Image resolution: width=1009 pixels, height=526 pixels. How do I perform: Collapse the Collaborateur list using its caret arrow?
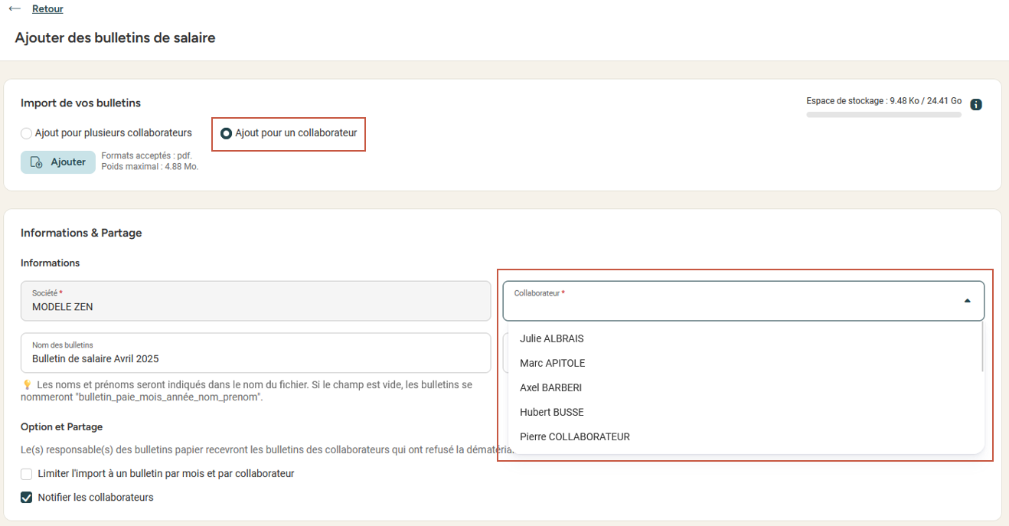[x=967, y=301]
